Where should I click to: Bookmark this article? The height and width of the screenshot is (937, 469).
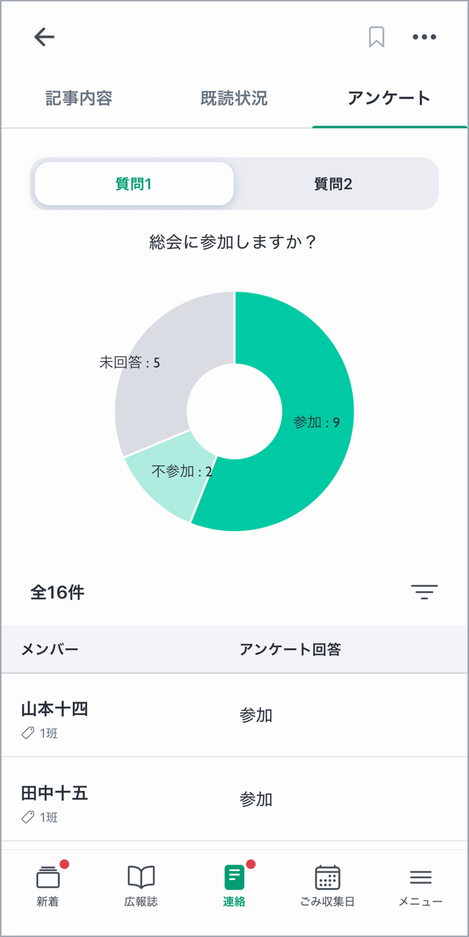point(376,37)
